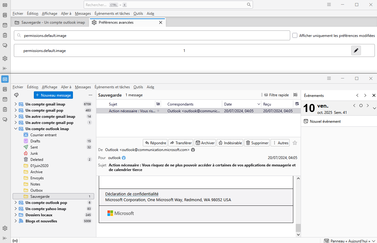Open the Tasks space in lower sidebar
The height and width of the screenshot is (243, 377).
pyautogui.click(x=5, y=109)
